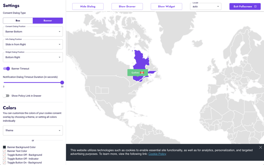Open the Theme dropdown
This screenshot has width=264, height=165.
pyautogui.click(x=33, y=130)
